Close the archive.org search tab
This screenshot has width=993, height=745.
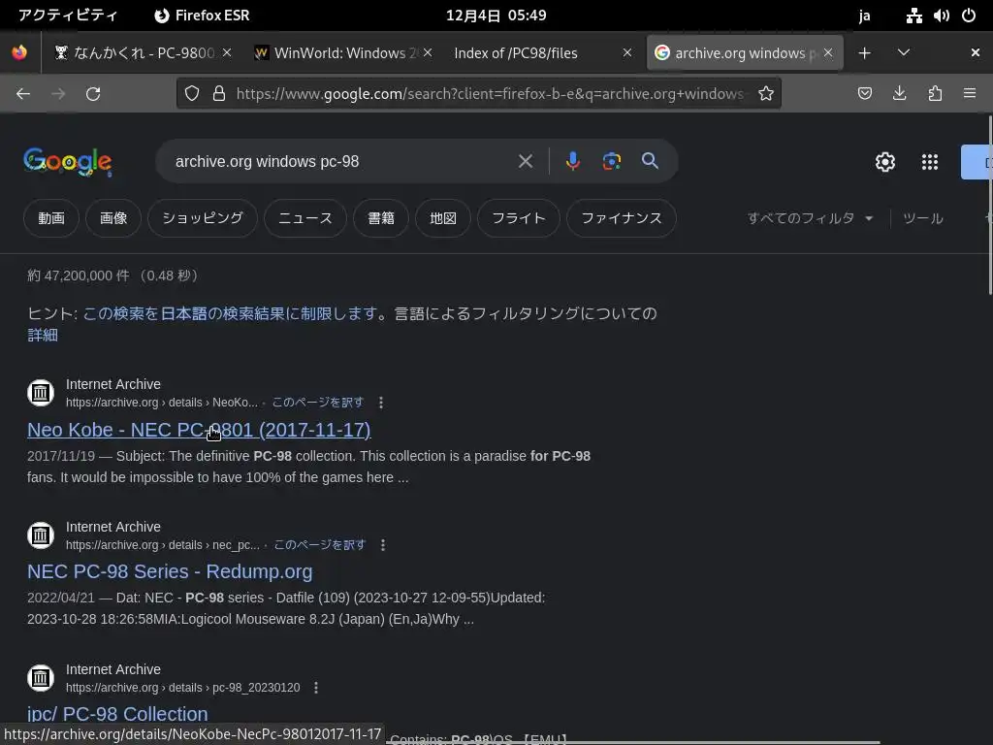[828, 52]
